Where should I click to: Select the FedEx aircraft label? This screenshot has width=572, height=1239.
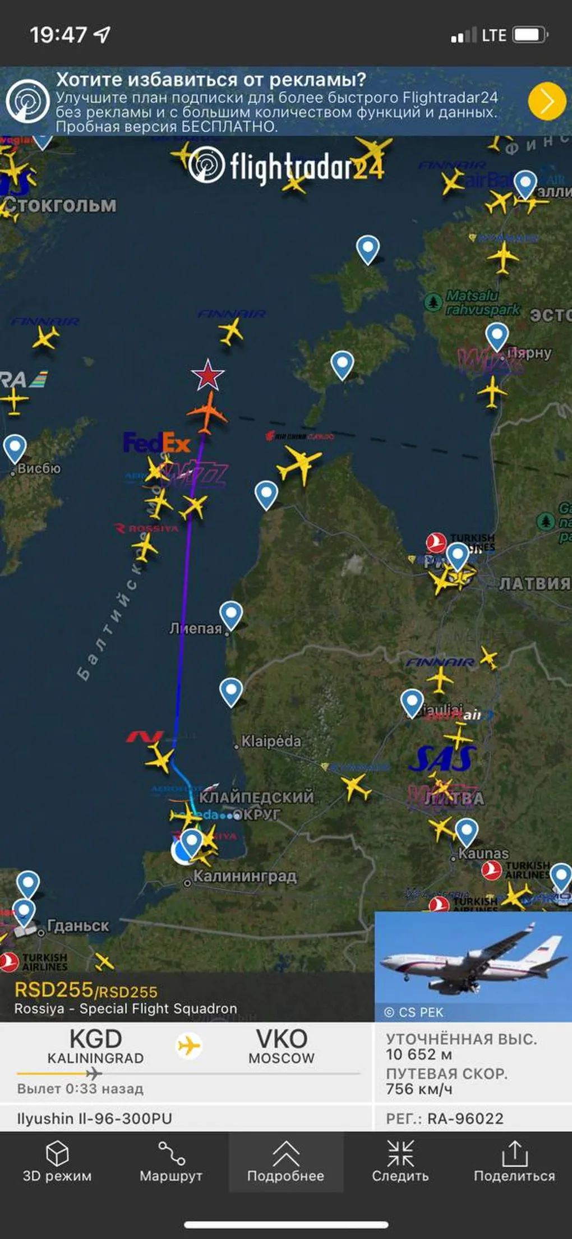click(157, 443)
